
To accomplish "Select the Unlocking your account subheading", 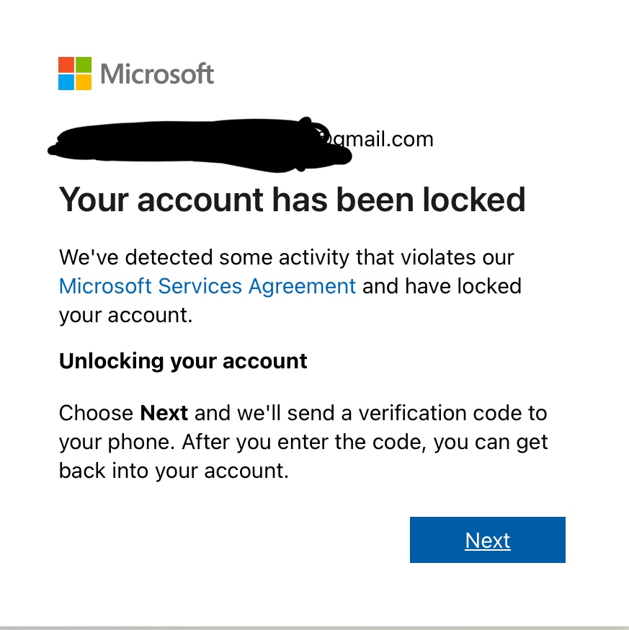I will click(x=182, y=360).
